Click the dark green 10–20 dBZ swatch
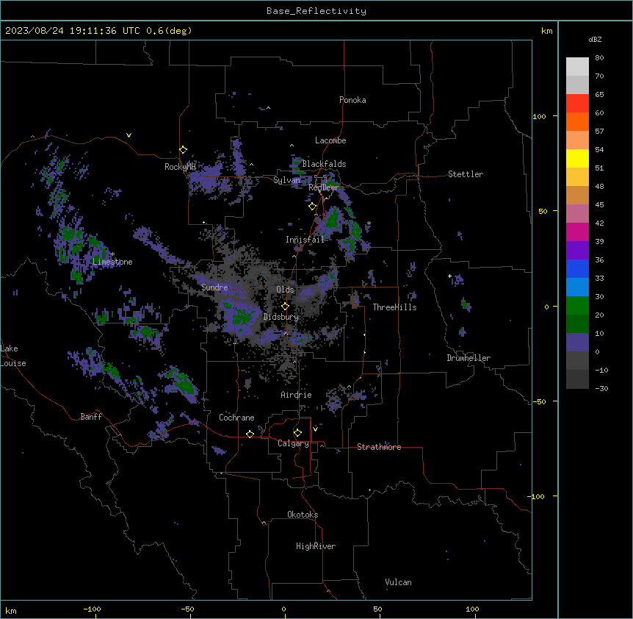 [577, 324]
